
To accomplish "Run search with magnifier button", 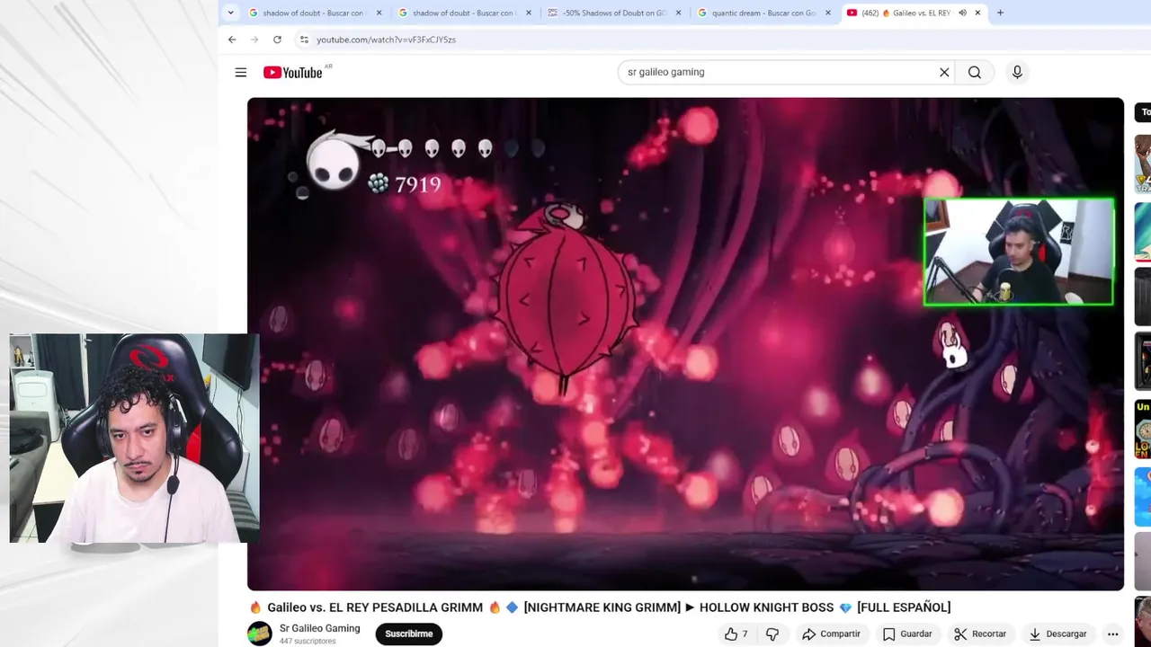I will click(975, 72).
